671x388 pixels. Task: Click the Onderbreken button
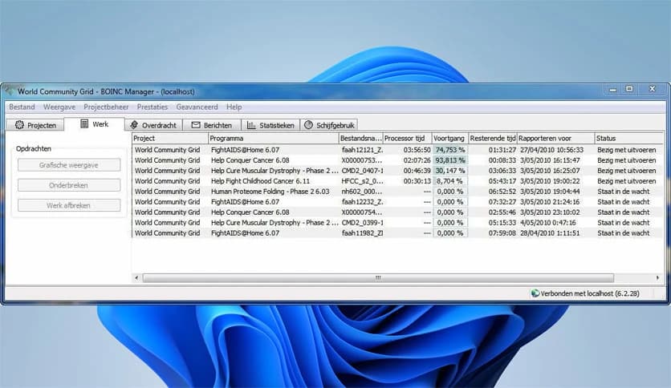[69, 185]
